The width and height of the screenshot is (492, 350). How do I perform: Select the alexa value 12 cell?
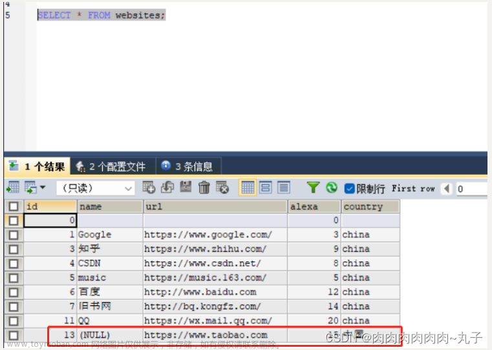coord(314,292)
